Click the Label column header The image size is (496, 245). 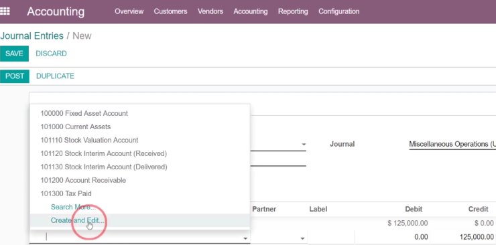click(318, 209)
